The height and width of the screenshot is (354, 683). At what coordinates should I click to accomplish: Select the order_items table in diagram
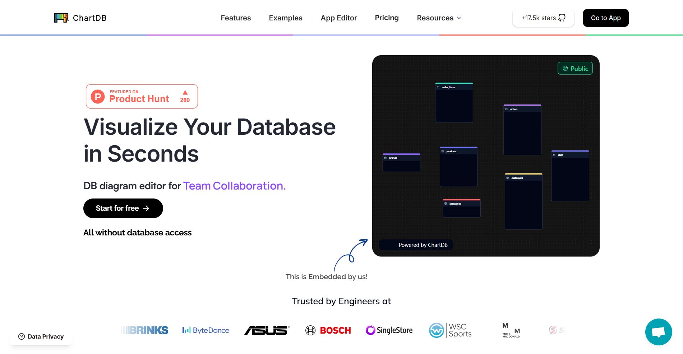[x=454, y=103]
